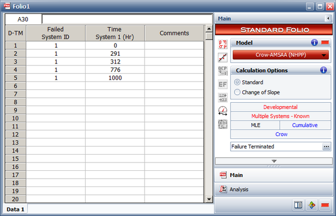The image size is (336, 216).
Task: Select the cell with time 1000
Action: click(115, 78)
